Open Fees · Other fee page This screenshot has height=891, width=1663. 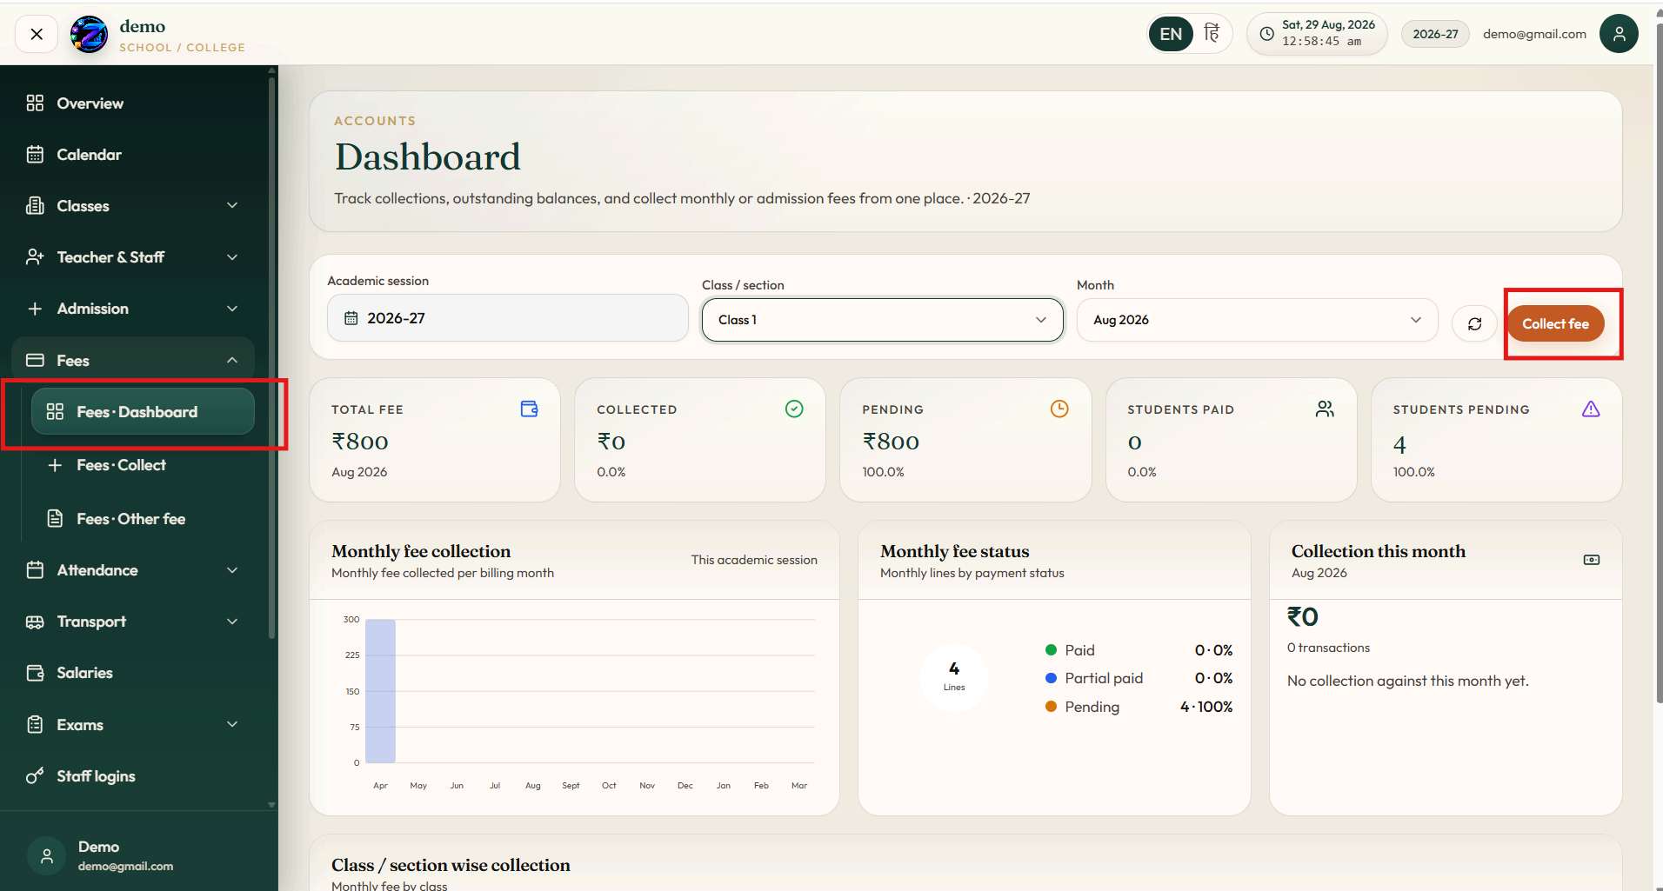click(x=143, y=519)
